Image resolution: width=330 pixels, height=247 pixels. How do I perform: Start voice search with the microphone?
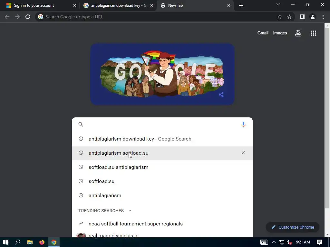pos(243,124)
